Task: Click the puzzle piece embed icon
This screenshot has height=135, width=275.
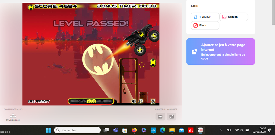Action: 194,52
